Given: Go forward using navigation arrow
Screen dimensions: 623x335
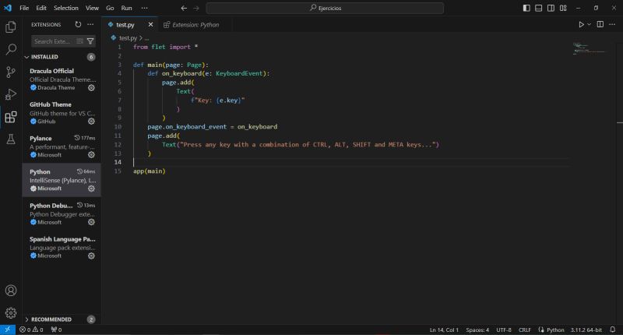Looking at the screenshot, I should tap(196, 8).
